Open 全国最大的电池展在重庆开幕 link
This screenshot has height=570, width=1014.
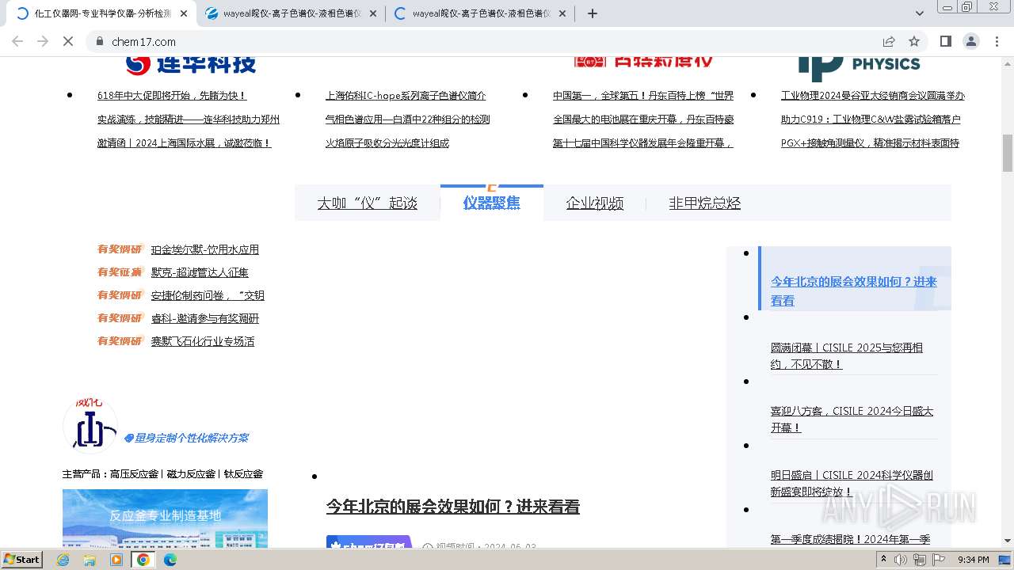(643, 120)
